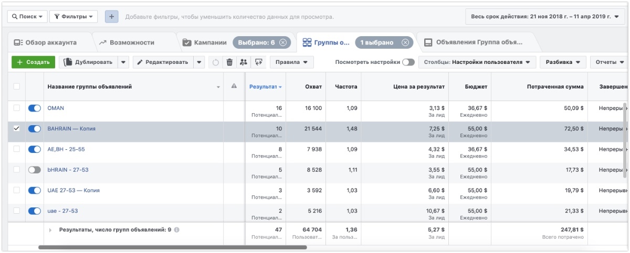Open the Отчеты dropdown

pos(609,62)
